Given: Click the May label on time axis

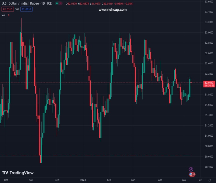Looking at the screenshot, I should tap(183, 180).
